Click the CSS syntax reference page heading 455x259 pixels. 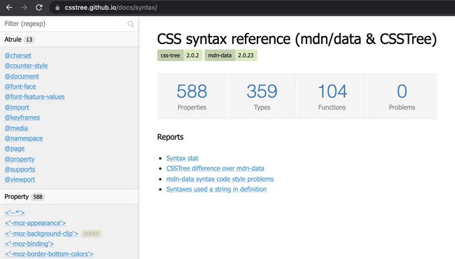point(297,39)
